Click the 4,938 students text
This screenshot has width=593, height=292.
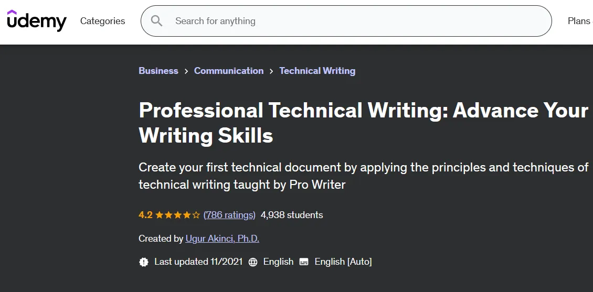tap(292, 215)
